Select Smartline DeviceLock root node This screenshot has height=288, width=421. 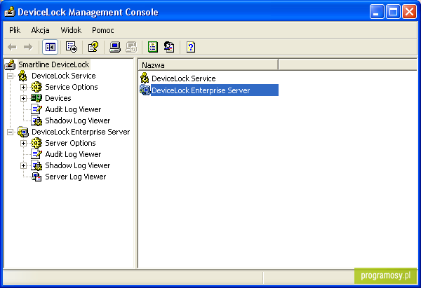(54, 64)
